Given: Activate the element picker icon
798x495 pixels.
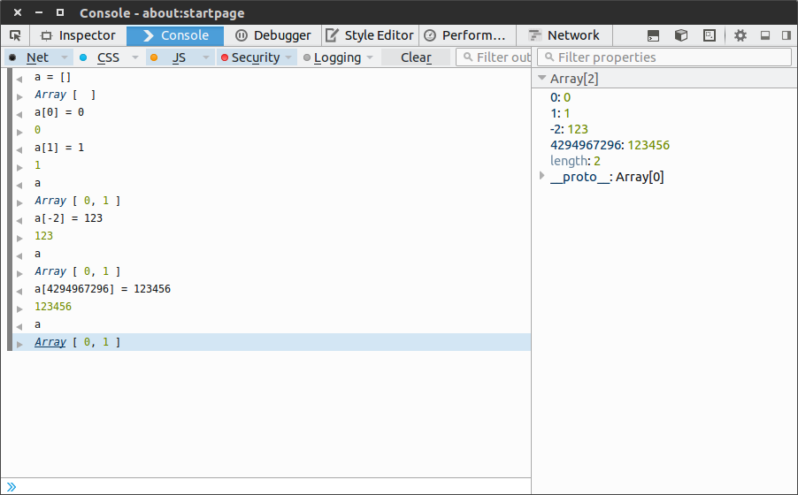Looking at the screenshot, I should click(15, 35).
